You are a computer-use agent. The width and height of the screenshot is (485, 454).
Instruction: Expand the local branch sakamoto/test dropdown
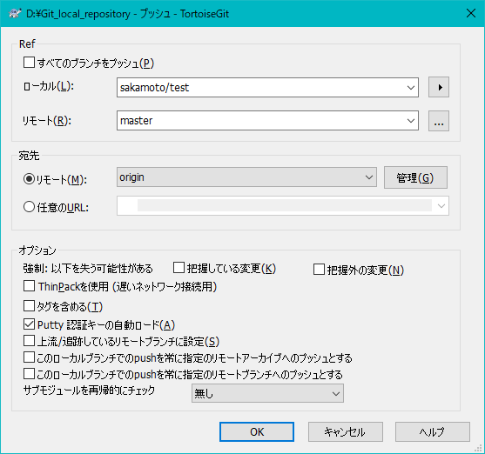pyautogui.click(x=411, y=88)
